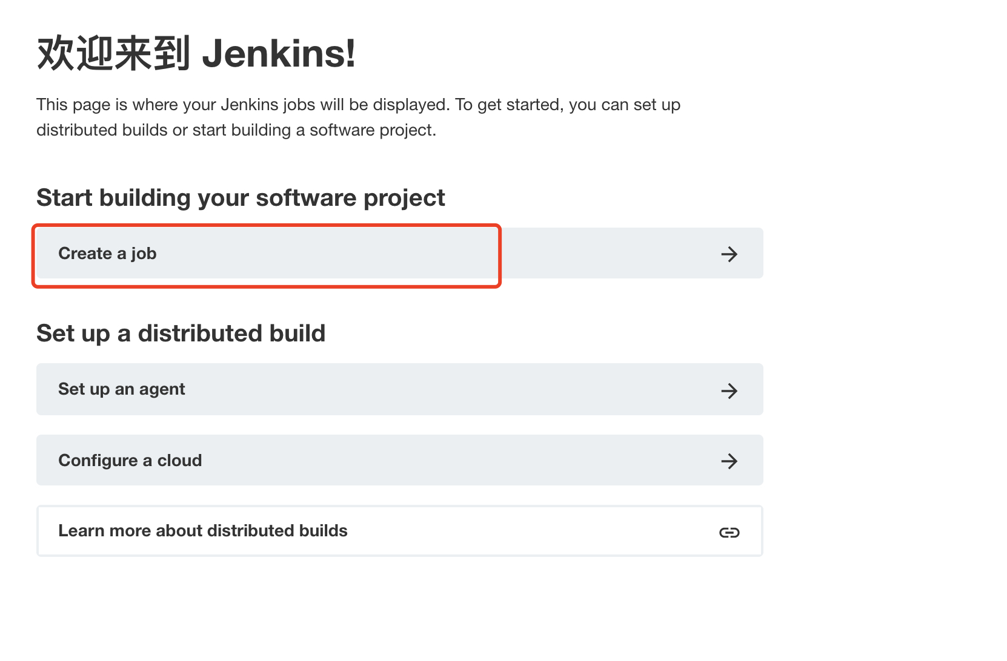Screen dimensions: 1007x661
Task: Click the arrow icon beside Create a job
Action: (729, 254)
